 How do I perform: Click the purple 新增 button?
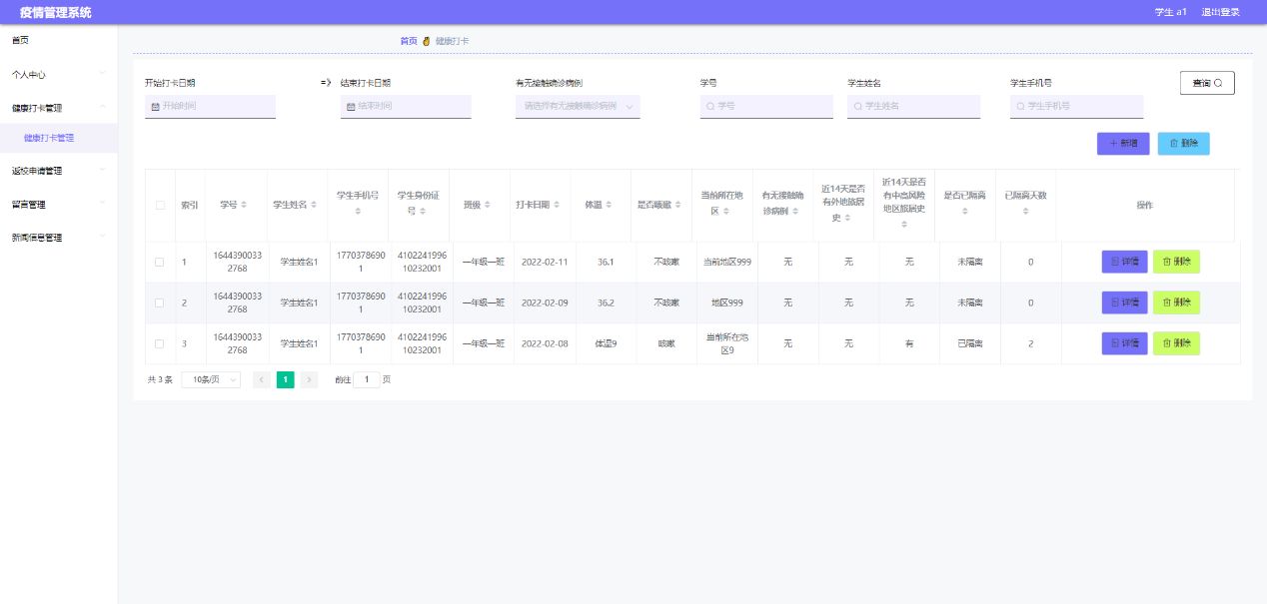tap(1123, 143)
